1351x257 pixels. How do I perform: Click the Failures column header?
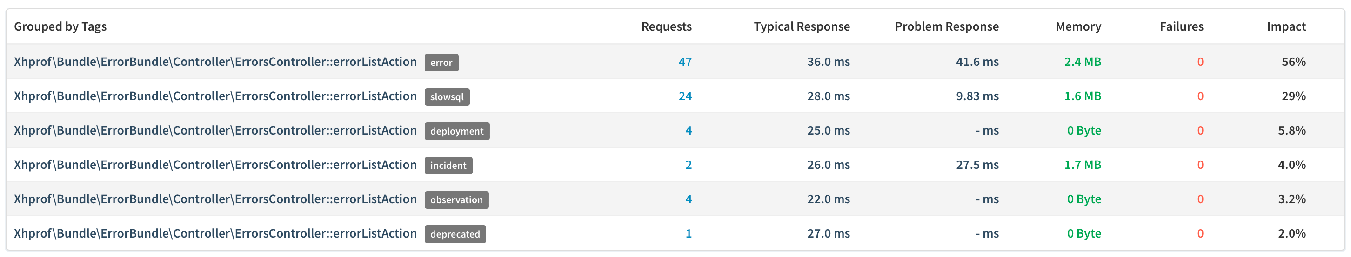pyautogui.click(x=1181, y=27)
